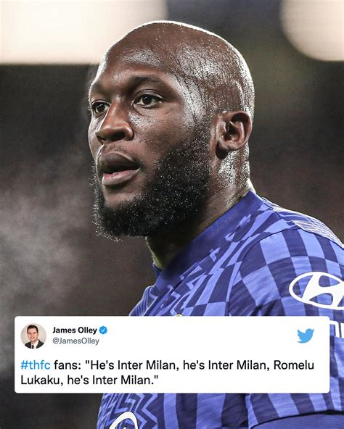Follow the #thfc hashtag link
The height and width of the screenshot is (429, 344).
point(36,365)
